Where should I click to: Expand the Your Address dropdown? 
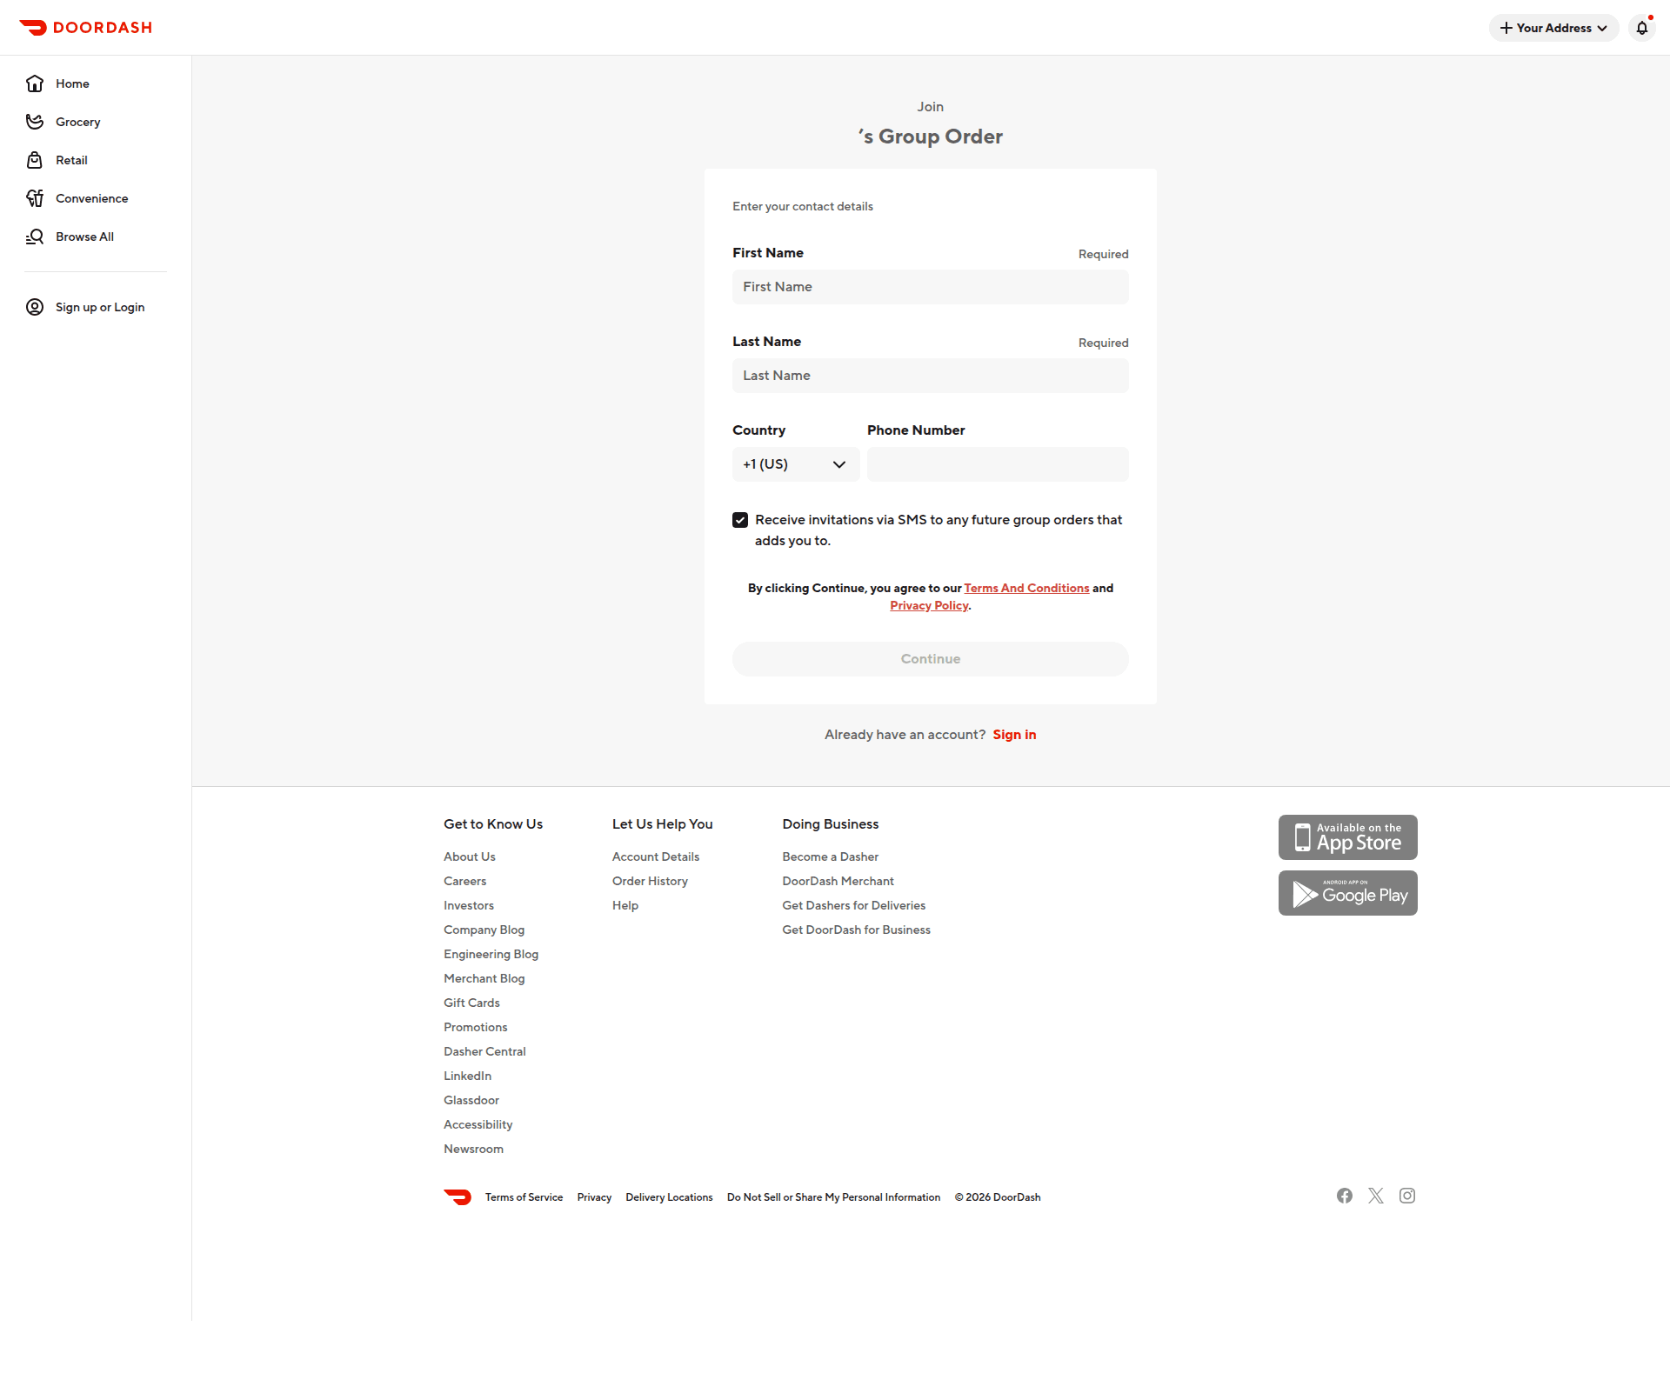click(1553, 28)
